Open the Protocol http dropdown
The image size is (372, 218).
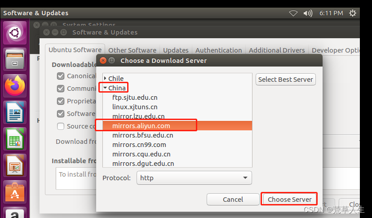(194, 178)
